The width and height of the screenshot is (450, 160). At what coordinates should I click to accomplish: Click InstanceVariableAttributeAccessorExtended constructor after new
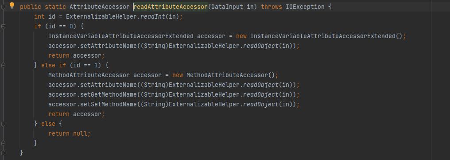[323, 36]
